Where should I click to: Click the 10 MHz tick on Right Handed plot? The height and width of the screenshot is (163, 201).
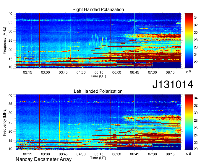(x=10, y=67)
